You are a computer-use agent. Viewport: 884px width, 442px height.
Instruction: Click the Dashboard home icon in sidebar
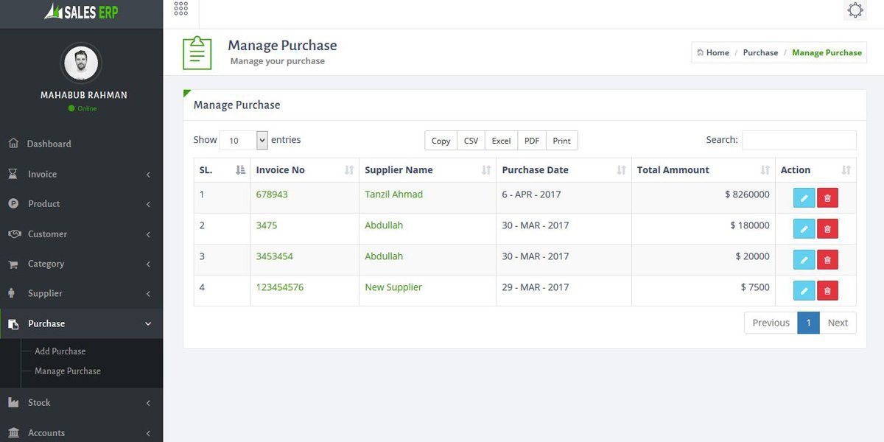click(13, 144)
